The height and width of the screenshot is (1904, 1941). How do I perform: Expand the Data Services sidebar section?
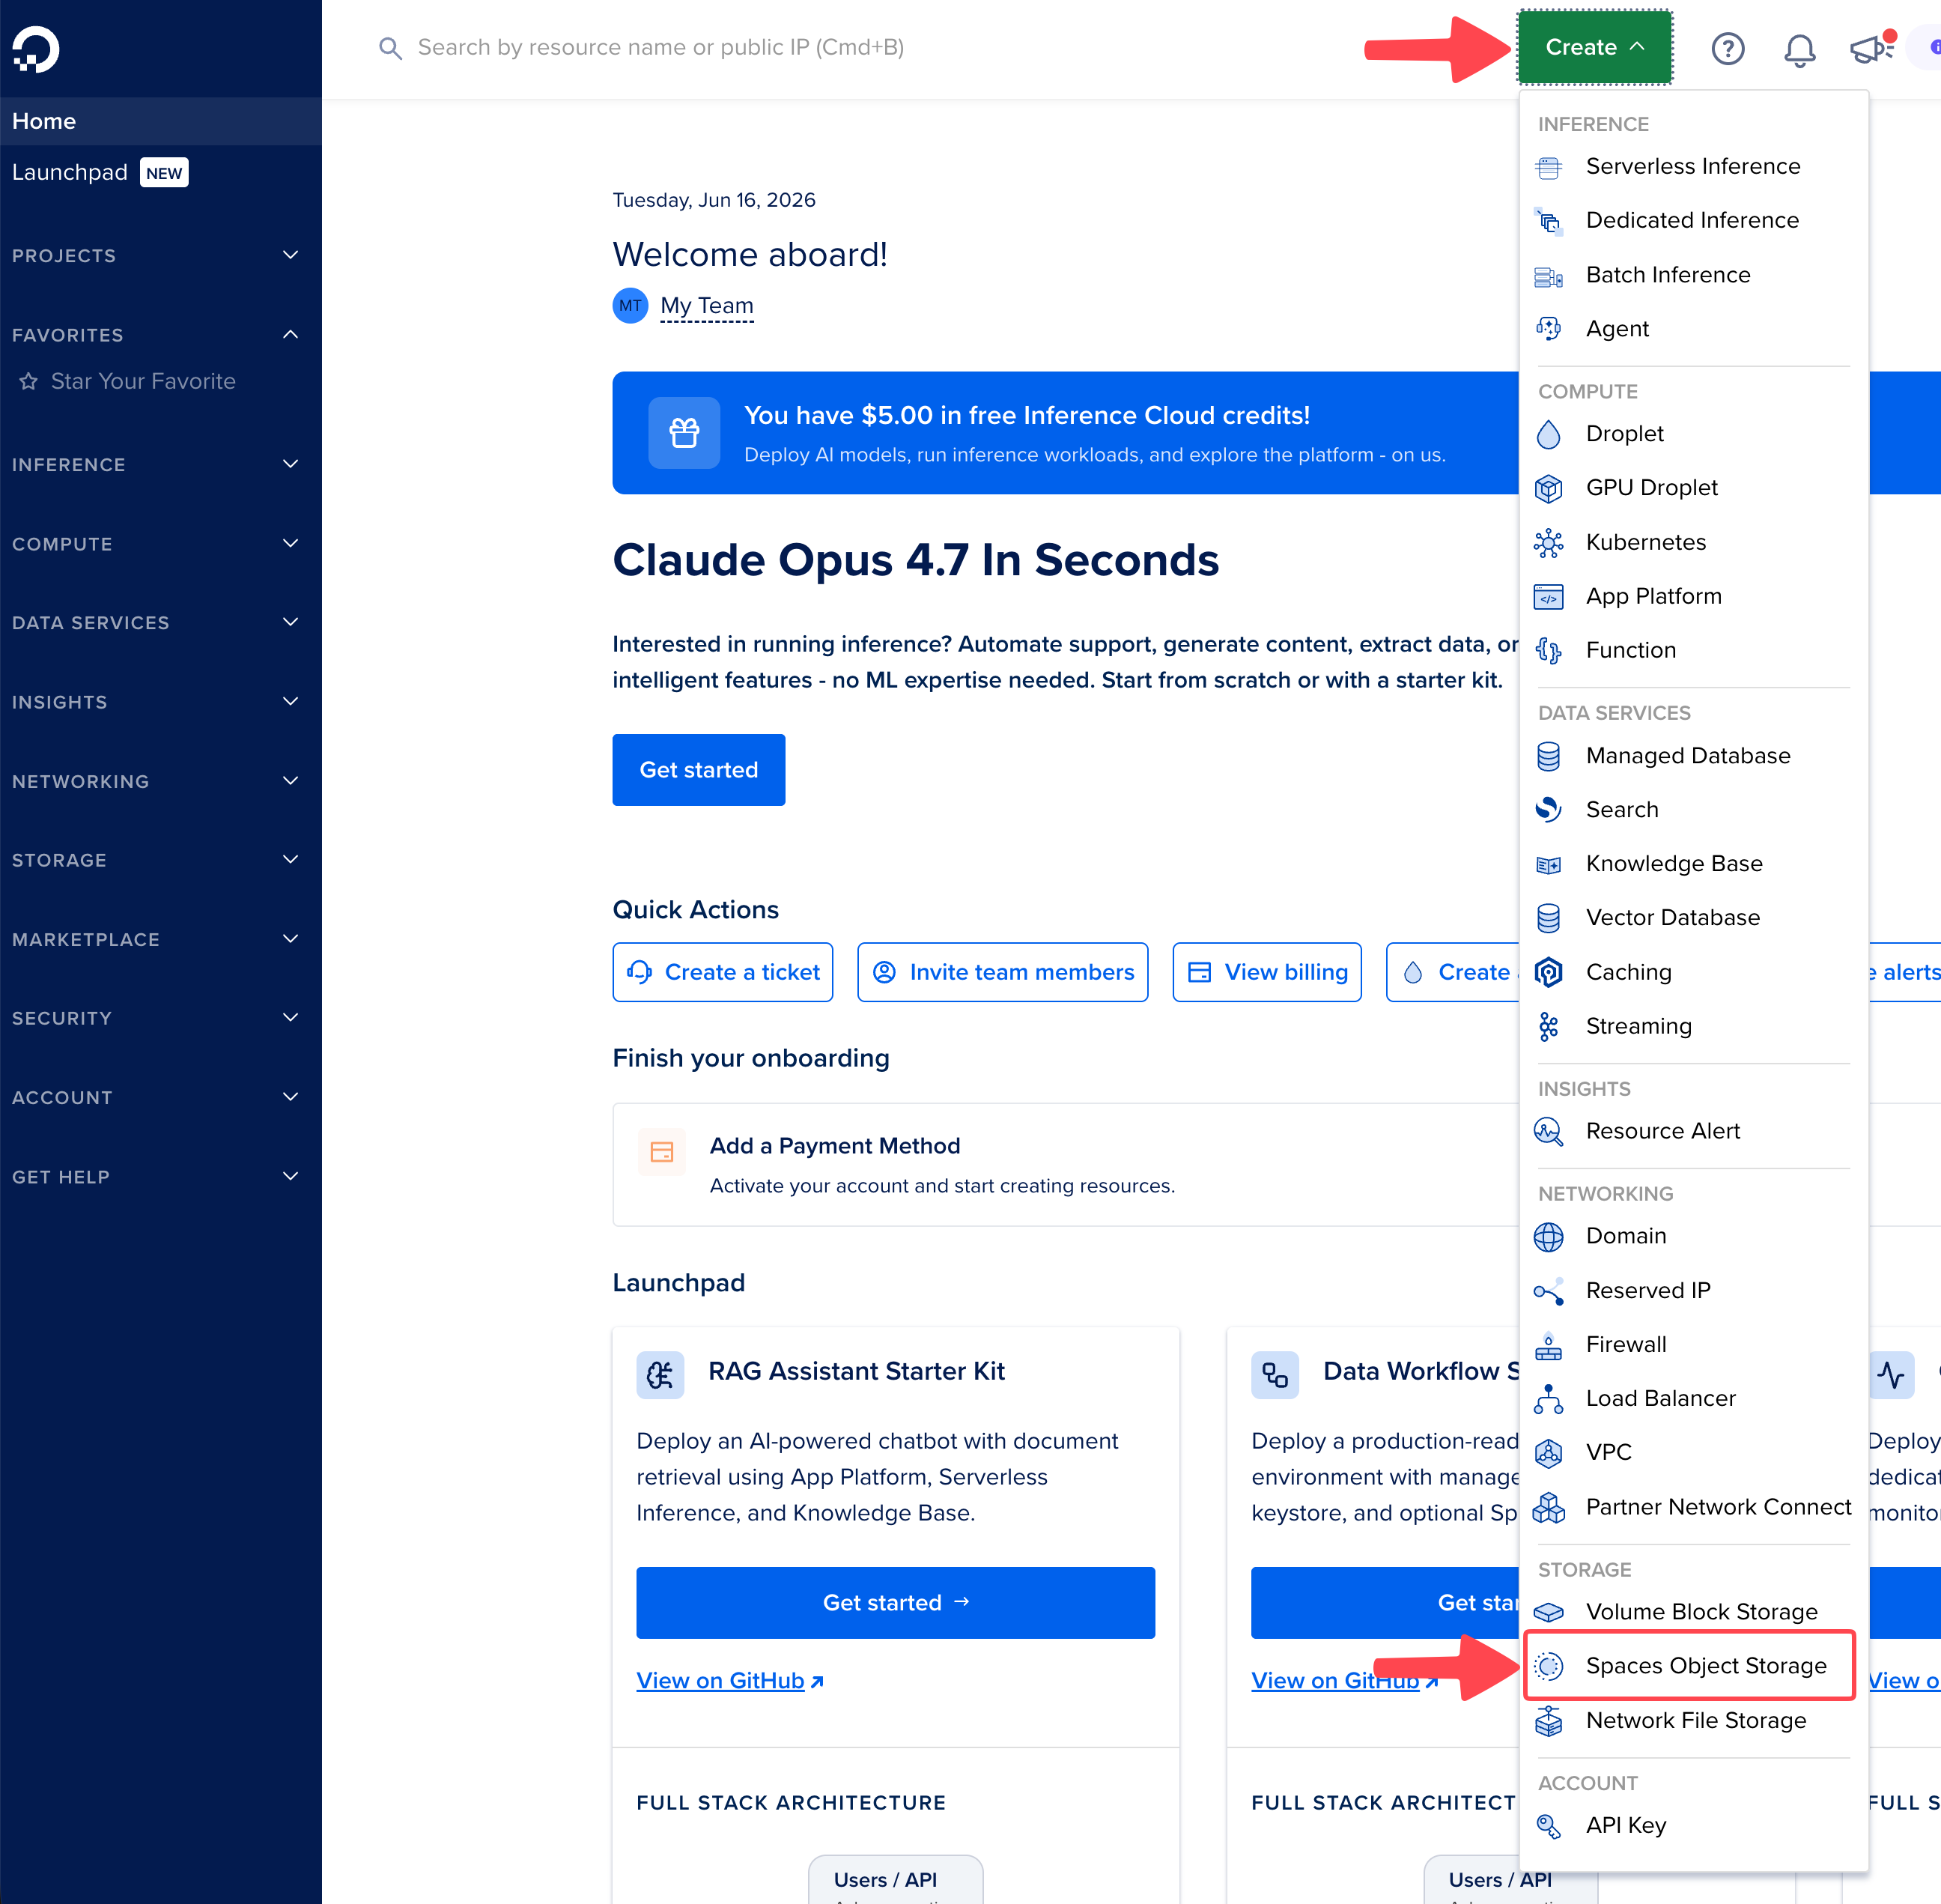point(156,623)
